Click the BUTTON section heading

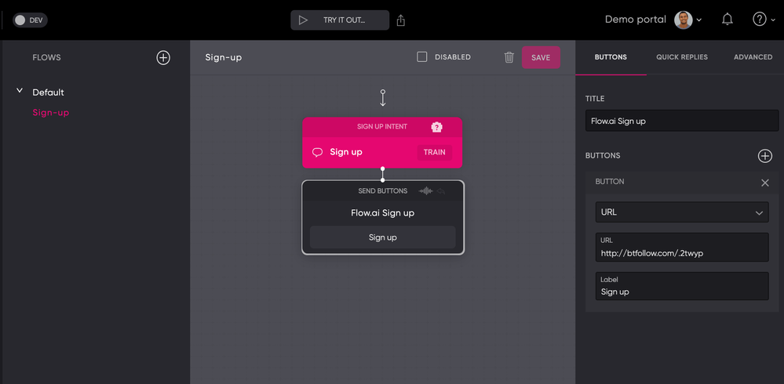tap(610, 182)
